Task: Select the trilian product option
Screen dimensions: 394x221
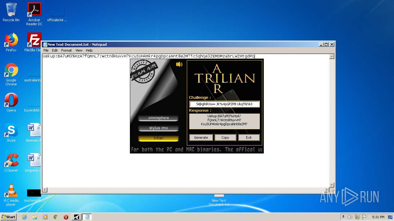Action: pyautogui.click(x=159, y=138)
